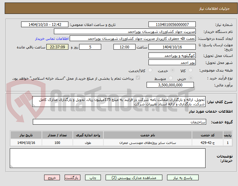
Task: Click the برآورد مالی label
Action: (223, 85)
